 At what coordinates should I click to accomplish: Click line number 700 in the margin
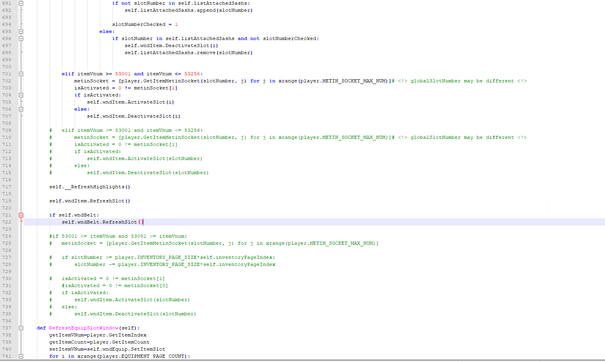tap(7, 67)
